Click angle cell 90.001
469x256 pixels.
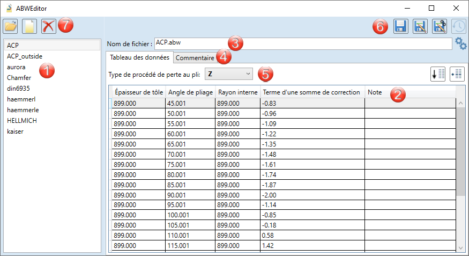pyautogui.click(x=190, y=195)
